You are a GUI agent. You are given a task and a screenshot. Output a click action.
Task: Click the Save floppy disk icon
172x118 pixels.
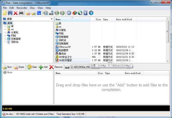coord(10,13)
